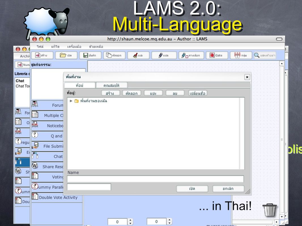
Task: Click the แปะ (Paste) button in dialog
Action: pos(153,93)
